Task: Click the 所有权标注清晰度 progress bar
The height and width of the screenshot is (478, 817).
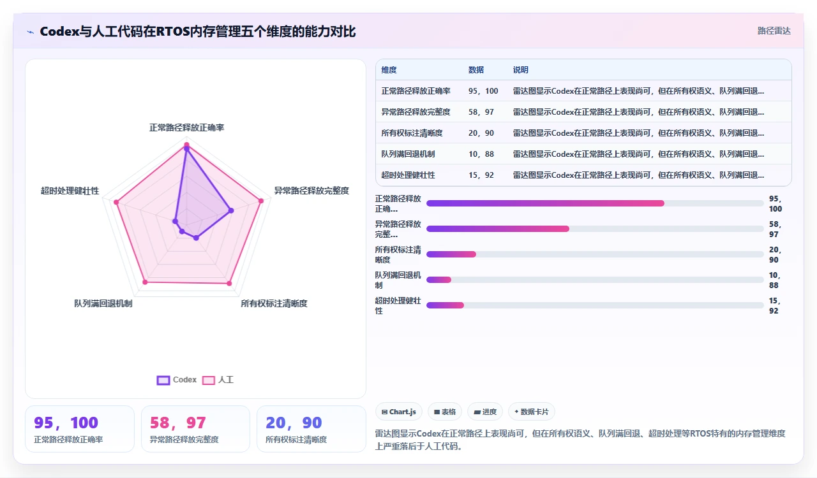Action: click(x=595, y=254)
